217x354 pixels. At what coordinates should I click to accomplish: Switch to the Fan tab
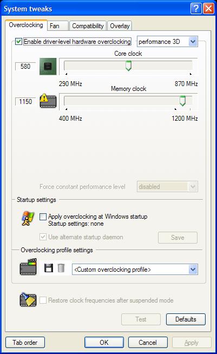point(57,26)
